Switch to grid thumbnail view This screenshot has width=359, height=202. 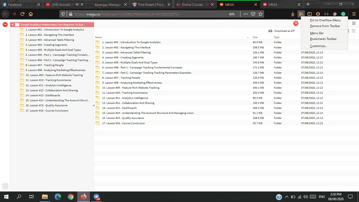click(353, 31)
